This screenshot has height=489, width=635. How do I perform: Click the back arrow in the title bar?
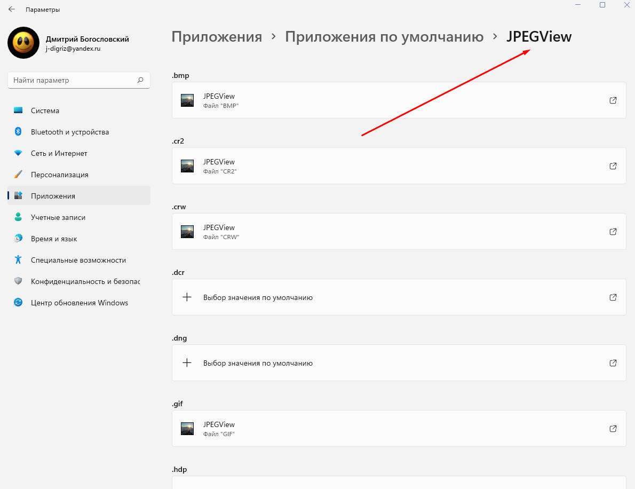pyautogui.click(x=12, y=9)
